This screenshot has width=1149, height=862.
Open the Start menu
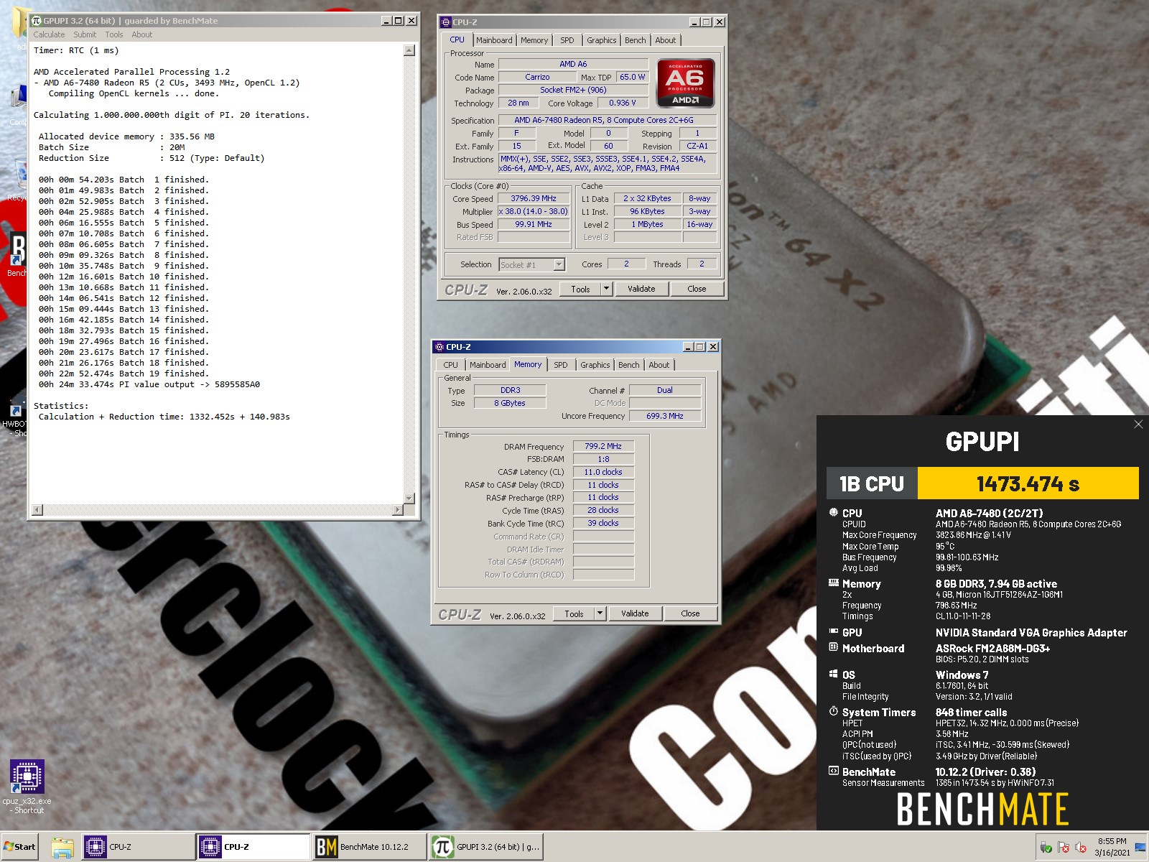19,847
